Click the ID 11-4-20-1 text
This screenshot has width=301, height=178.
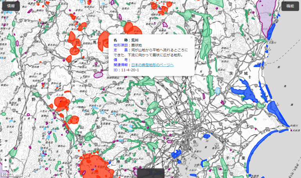coord(126,70)
